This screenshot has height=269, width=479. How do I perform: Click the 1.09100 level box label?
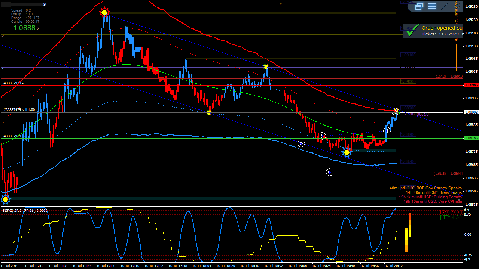pos(408,55)
